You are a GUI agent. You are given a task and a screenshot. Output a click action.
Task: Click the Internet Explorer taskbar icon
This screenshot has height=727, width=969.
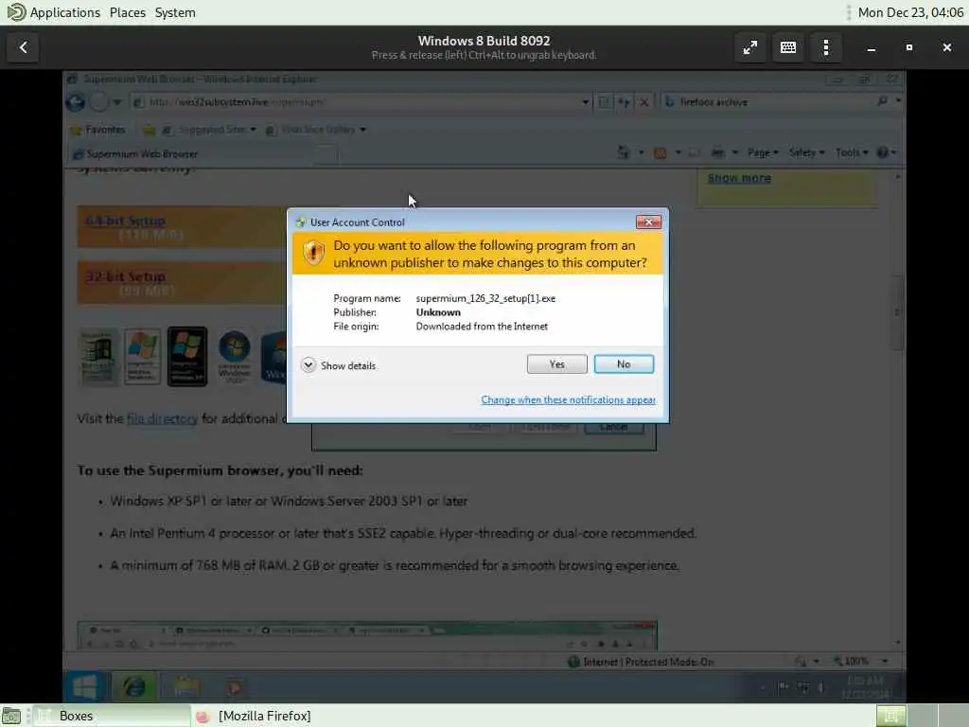pos(134,687)
